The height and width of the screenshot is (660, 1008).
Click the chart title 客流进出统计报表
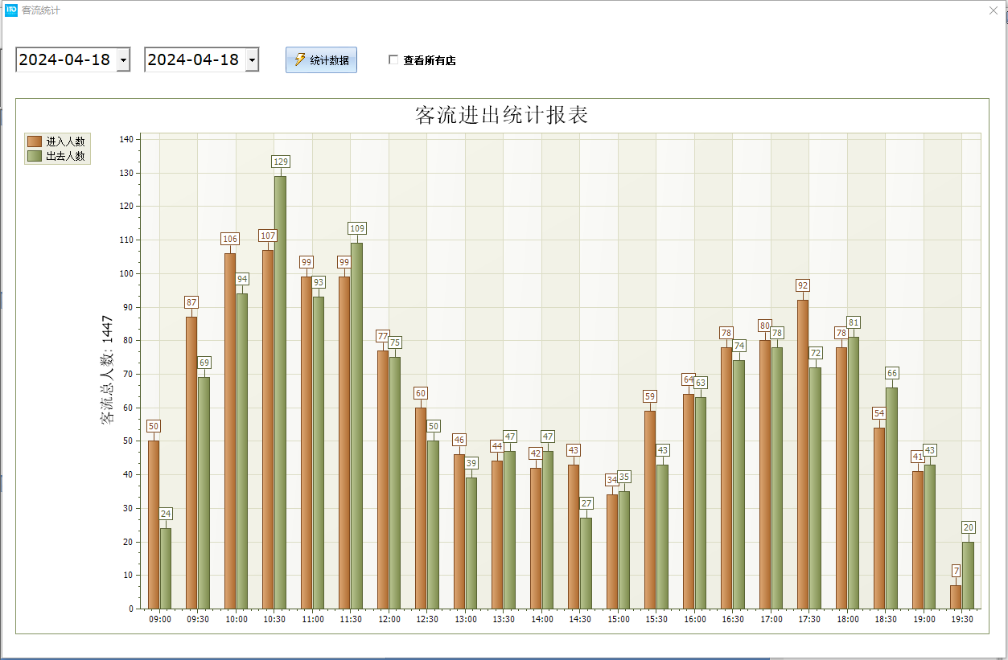501,115
